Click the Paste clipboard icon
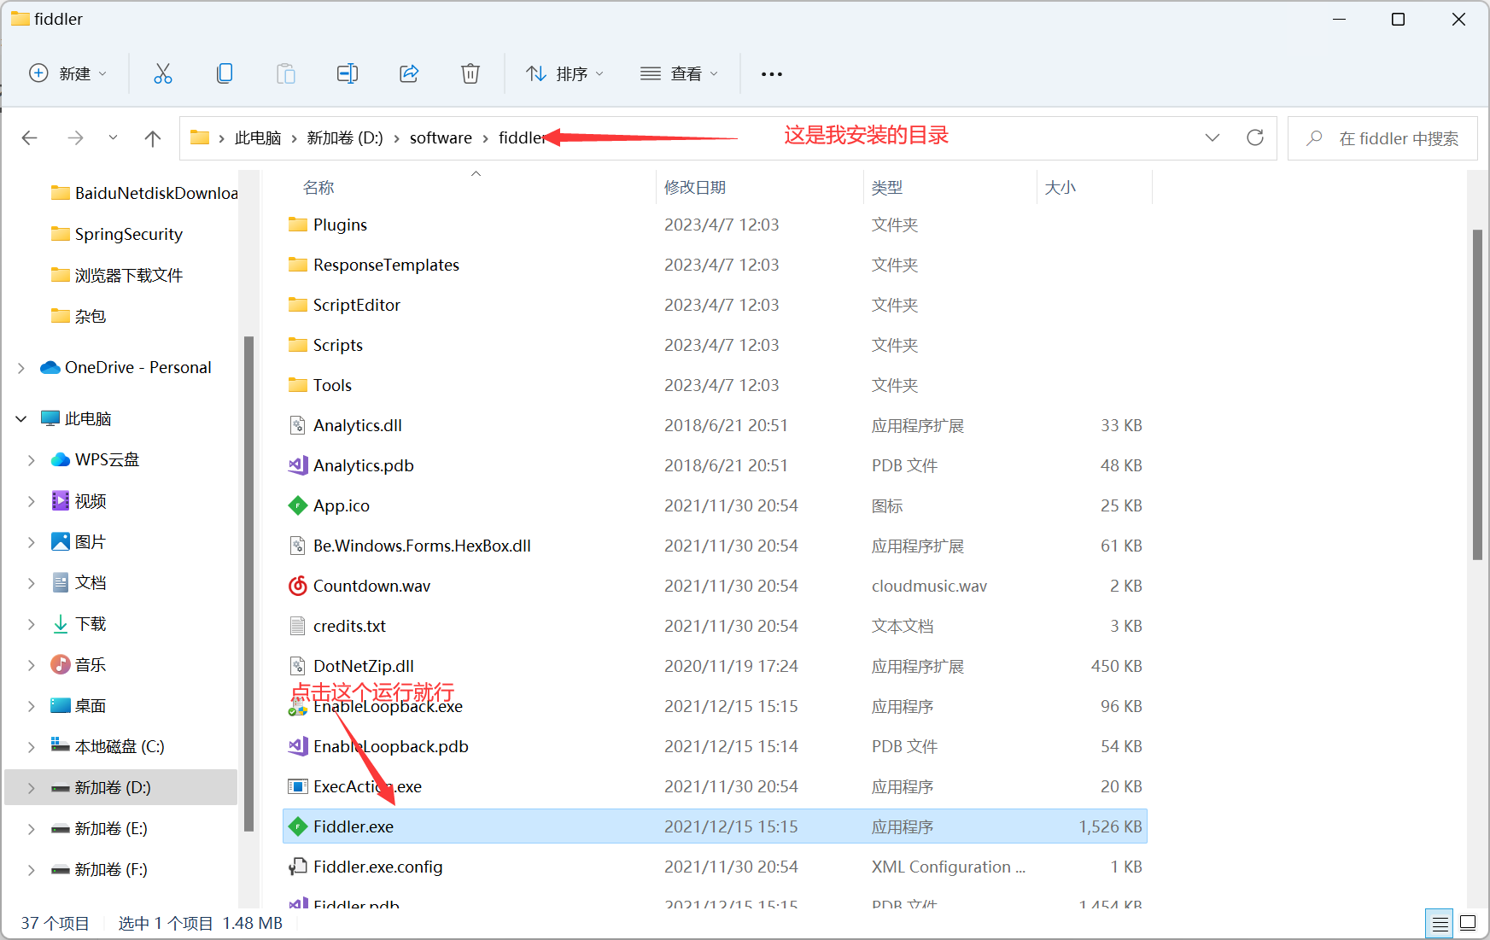Viewport: 1490px width, 940px height. pyautogui.click(x=286, y=73)
